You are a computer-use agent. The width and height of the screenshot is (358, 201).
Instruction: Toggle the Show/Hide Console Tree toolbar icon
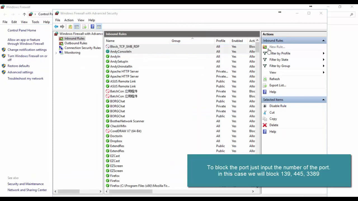(76, 27)
